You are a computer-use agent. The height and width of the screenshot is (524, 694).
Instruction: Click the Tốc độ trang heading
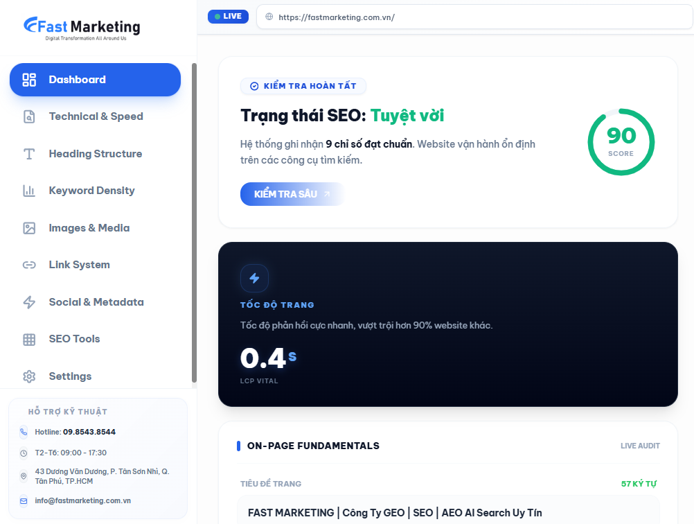(x=277, y=305)
